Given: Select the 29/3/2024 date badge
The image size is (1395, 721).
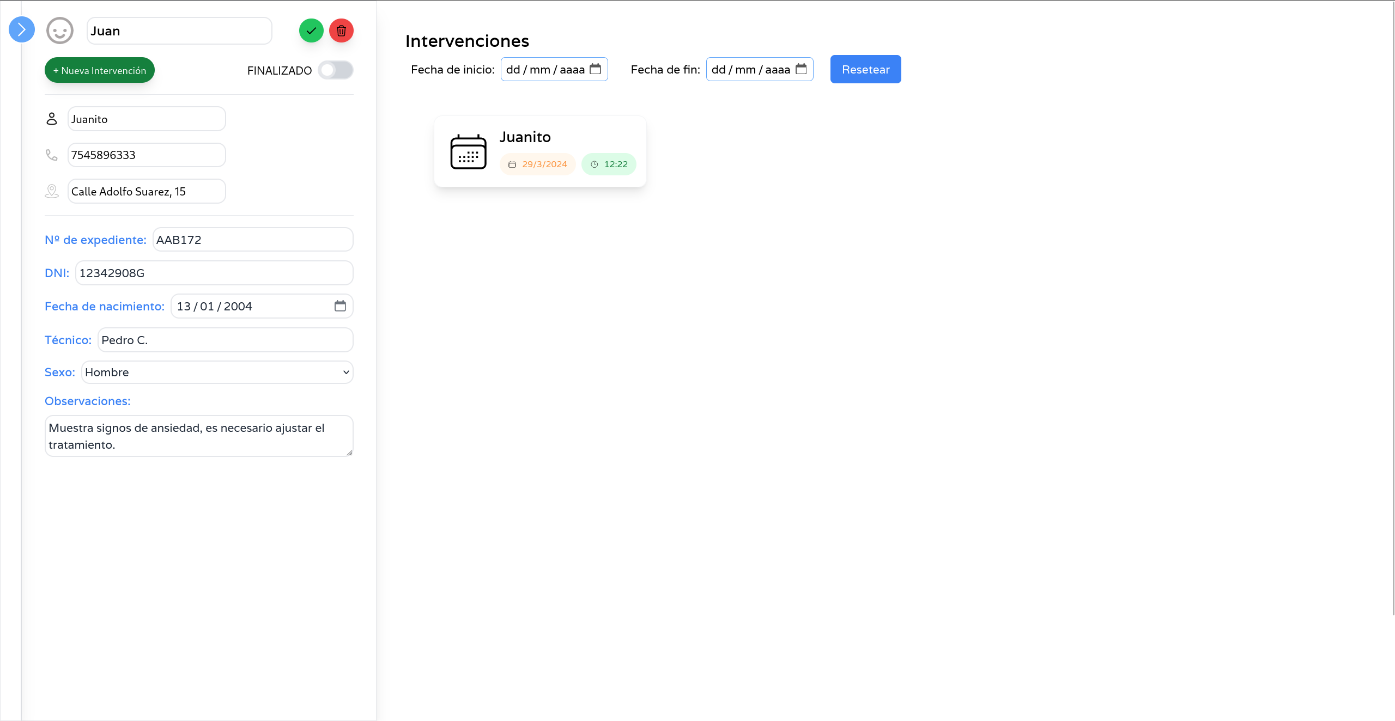Looking at the screenshot, I should [x=538, y=164].
